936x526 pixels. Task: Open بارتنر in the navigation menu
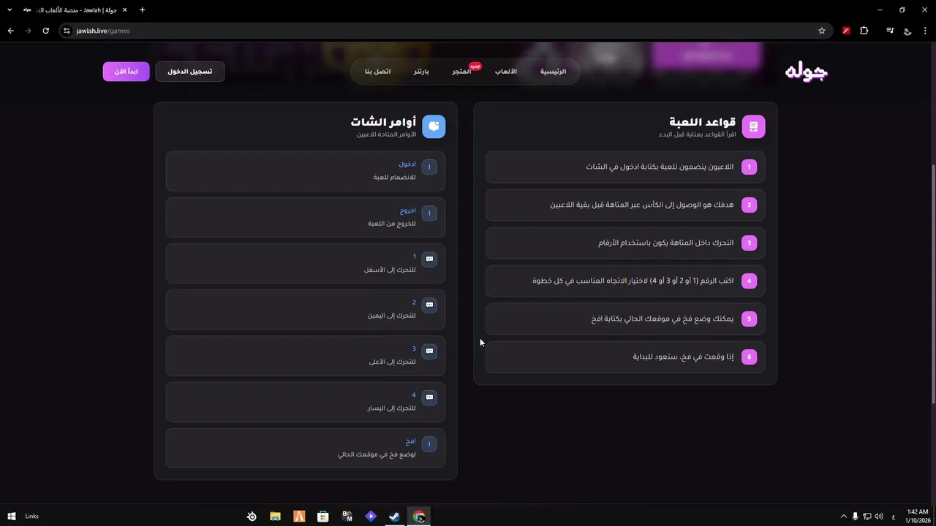click(x=421, y=72)
